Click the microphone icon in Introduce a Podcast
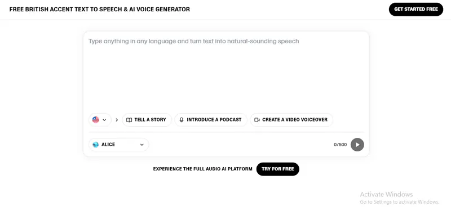451x211 pixels. [x=182, y=120]
